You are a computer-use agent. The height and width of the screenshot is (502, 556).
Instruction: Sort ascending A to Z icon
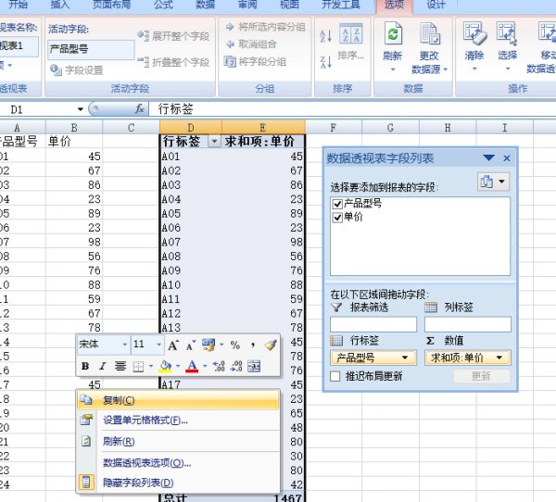pyautogui.click(x=325, y=35)
